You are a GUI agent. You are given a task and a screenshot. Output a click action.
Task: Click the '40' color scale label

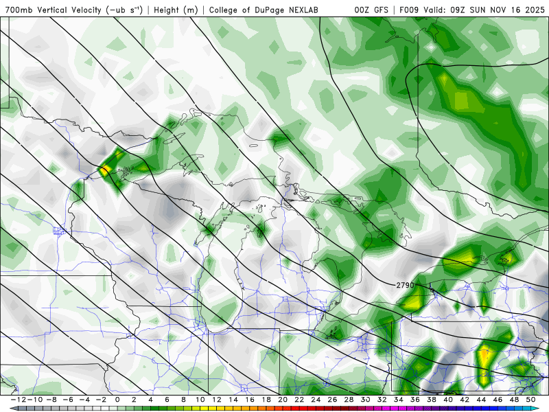tap(448, 400)
